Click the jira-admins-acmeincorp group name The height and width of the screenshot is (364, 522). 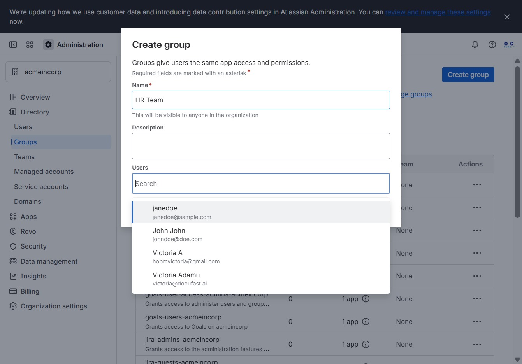pyautogui.click(x=182, y=339)
